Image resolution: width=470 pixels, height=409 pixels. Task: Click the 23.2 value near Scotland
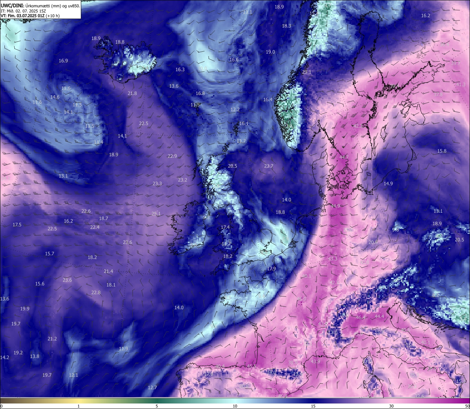[x=182, y=180]
